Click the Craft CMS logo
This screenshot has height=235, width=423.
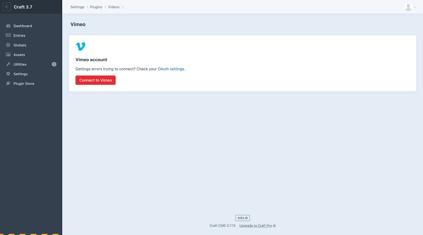pyautogui.click(x=7, y=7)
